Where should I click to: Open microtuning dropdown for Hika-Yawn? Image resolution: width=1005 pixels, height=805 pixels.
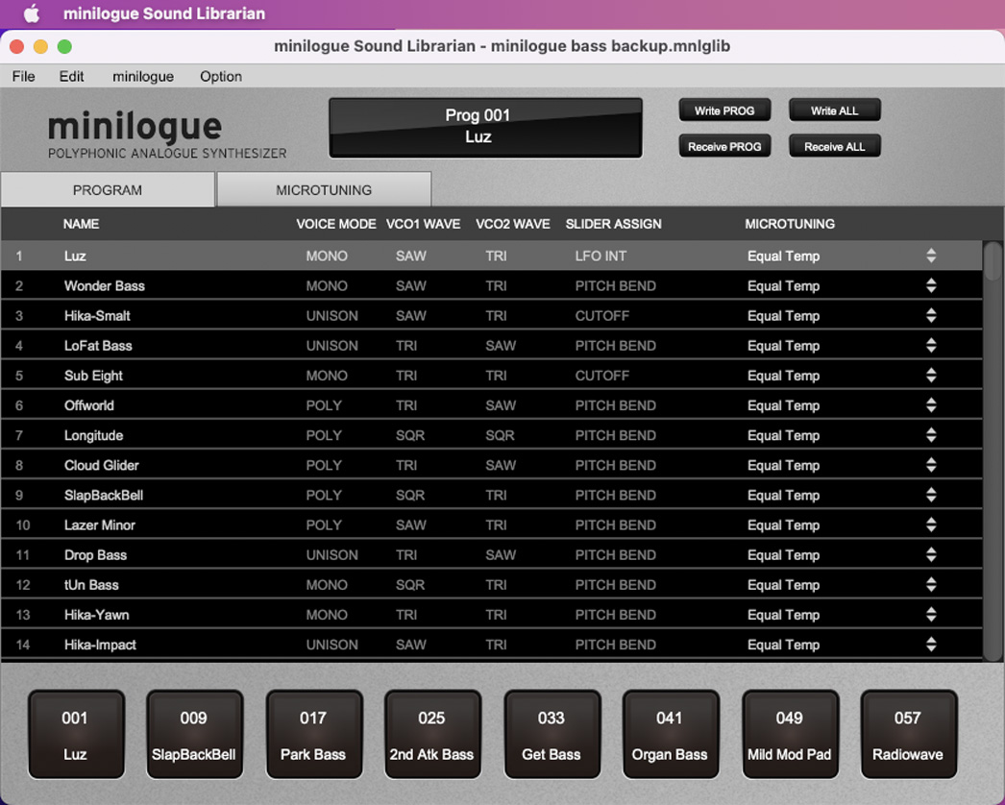pyautogui.click(x=931, y=615)
